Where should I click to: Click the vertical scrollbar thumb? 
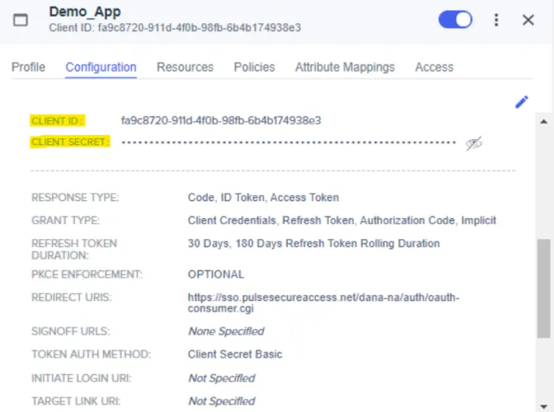tap(544, 288)
